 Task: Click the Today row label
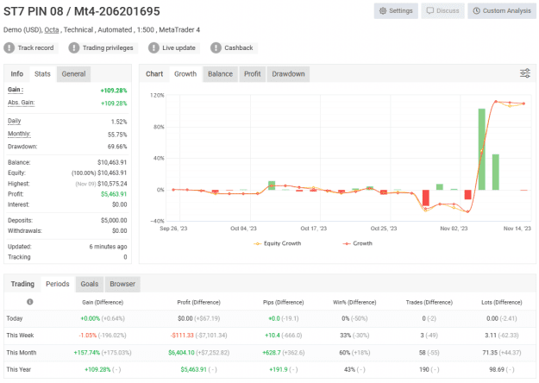[x=15, y=318]
